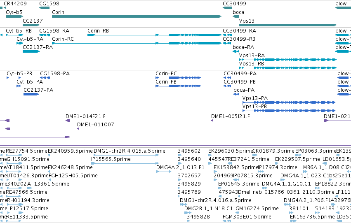This screenshot has width=351, height=223.
Task: Click the Cyt-b5-RB transcript
Action: coord(14,35)
